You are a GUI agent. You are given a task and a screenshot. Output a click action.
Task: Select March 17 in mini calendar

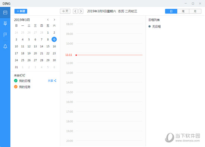16,53
